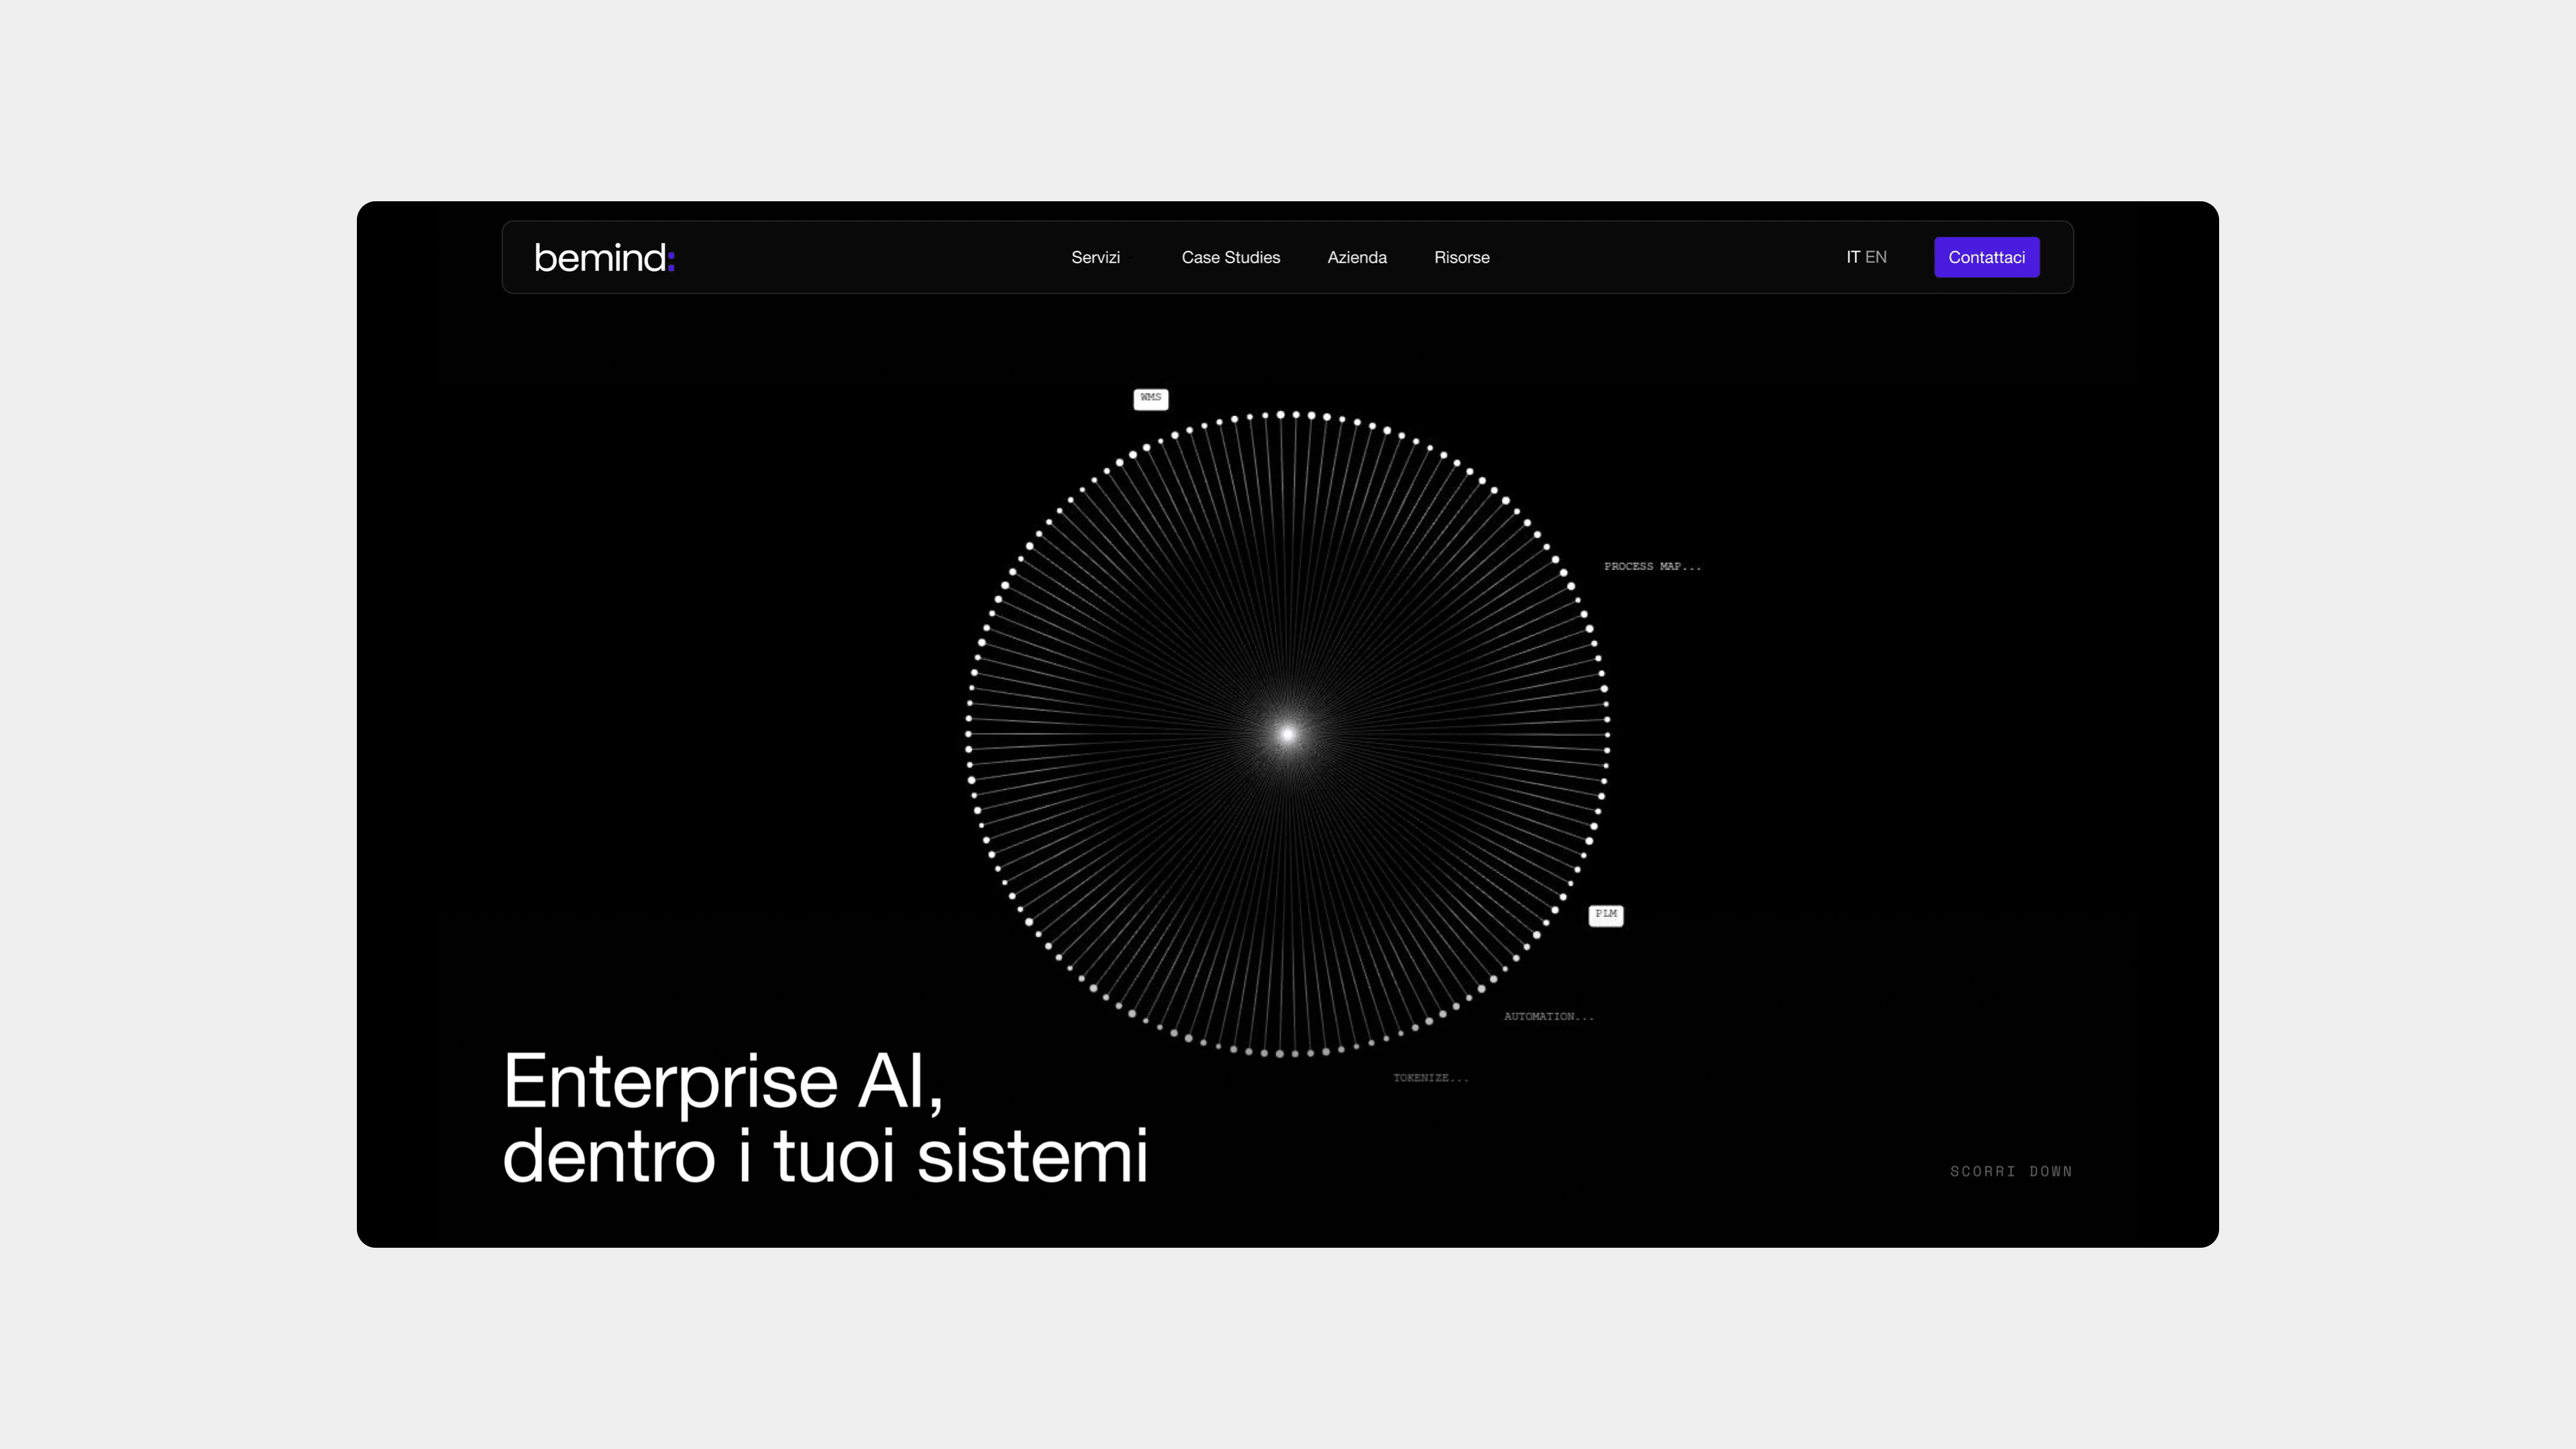Image resolution: width=2576 pixels, height=1449 pixels.
Task: Open the Azienda menu item
Action: (x=1356, y=257)
